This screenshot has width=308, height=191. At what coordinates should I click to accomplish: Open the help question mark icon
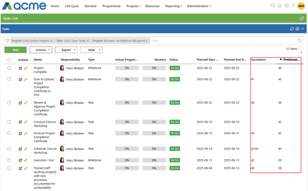coord(293,6)
